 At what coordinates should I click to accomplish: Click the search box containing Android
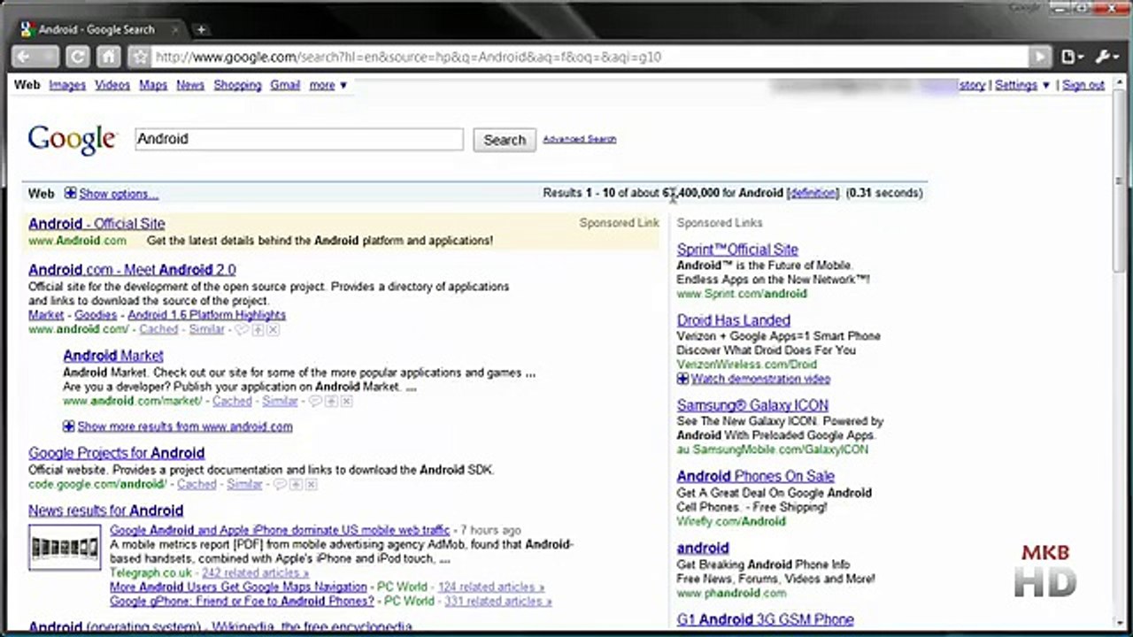pyautogui.click(x=299, y=139)
